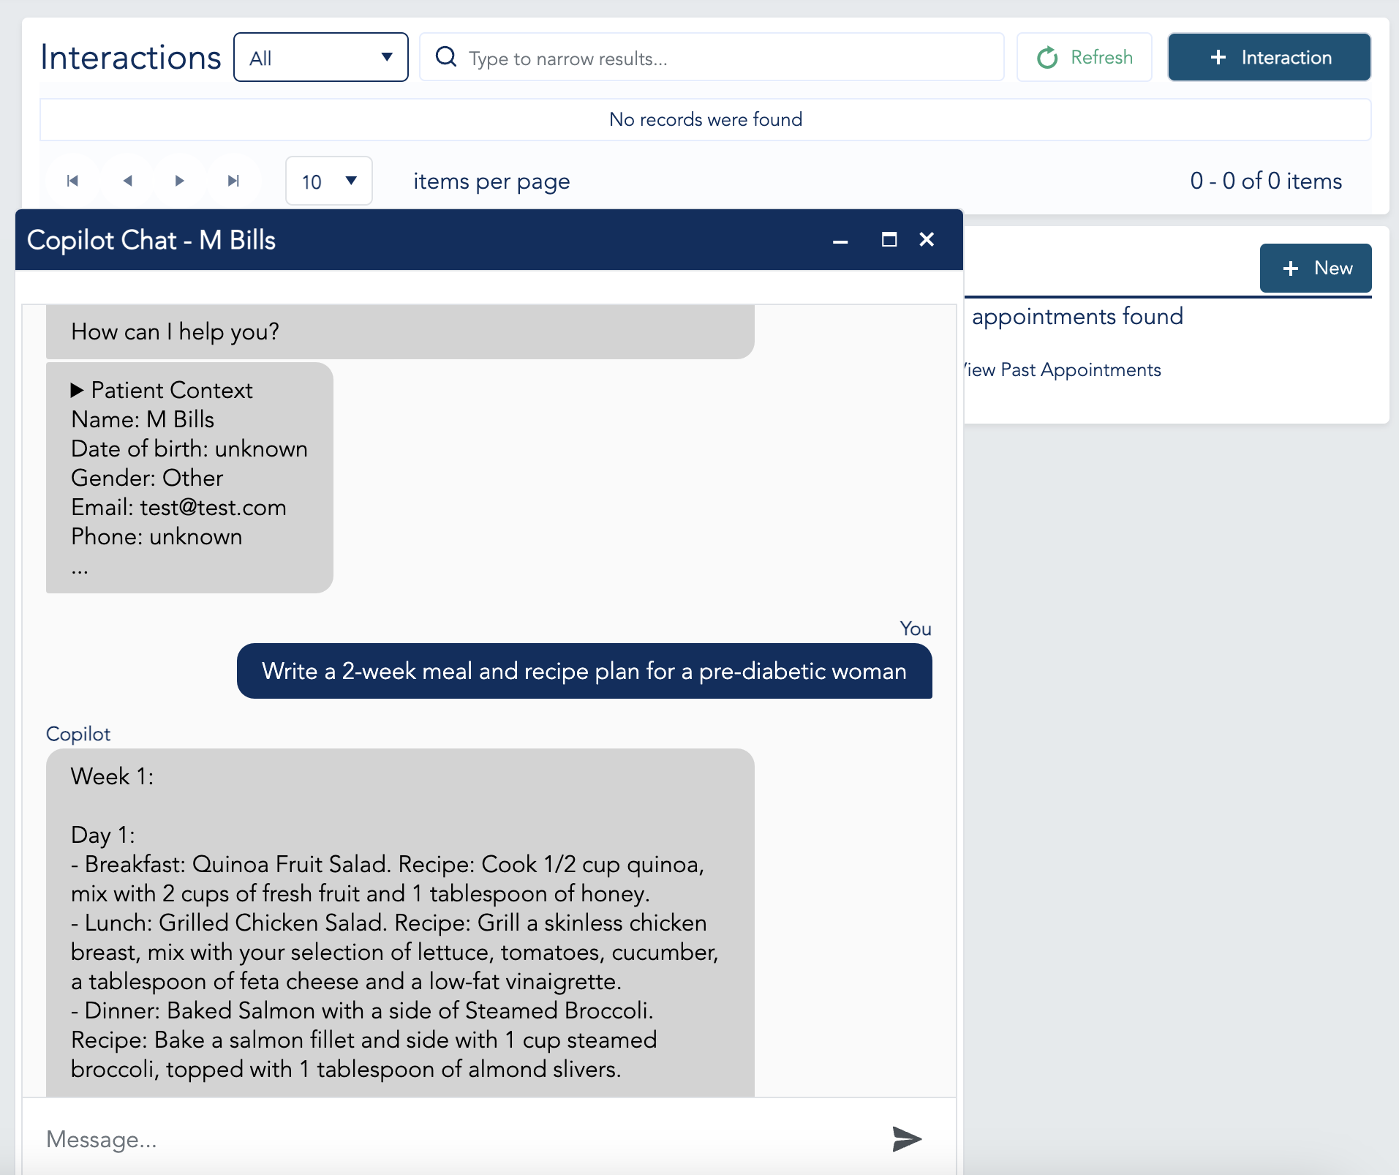Send the chat message via paper plane icon

click(907, 1138)
